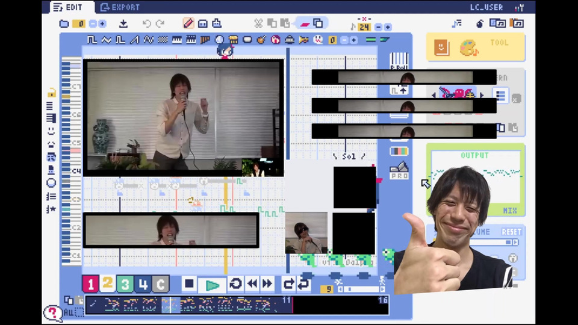Adjust the volume slider handle
This screenshot has width=578, height=325.
(508, 242)
